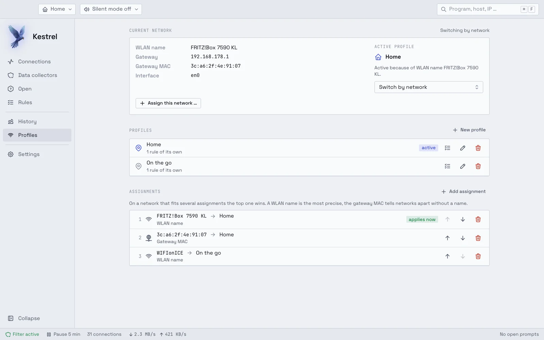
Task: Click No open prompts status text
Action: [519, 334]
